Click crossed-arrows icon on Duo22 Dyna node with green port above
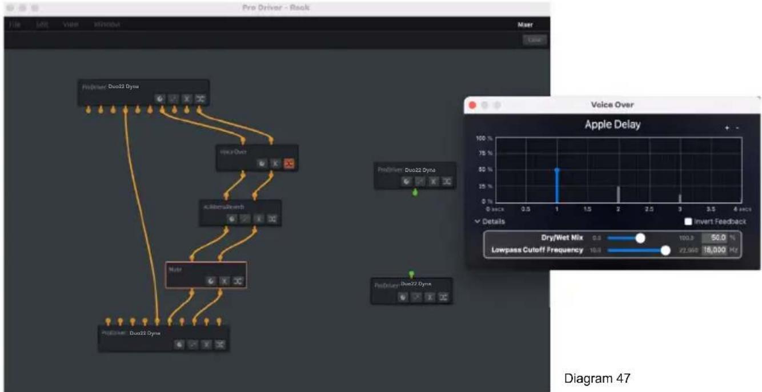 click(444, 297)
